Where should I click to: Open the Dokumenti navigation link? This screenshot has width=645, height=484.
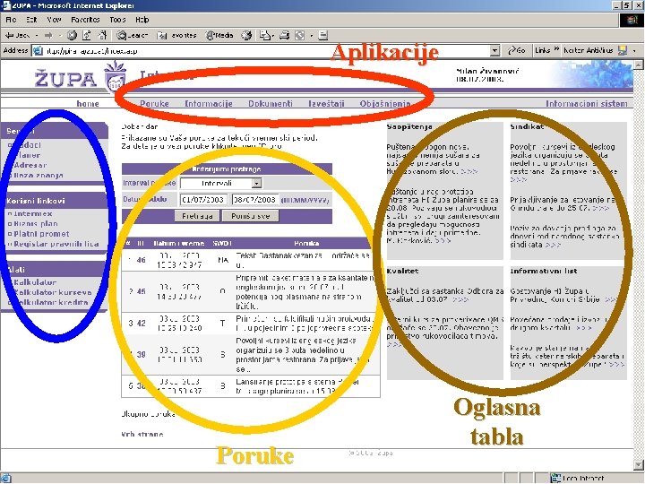click(271, 104)
